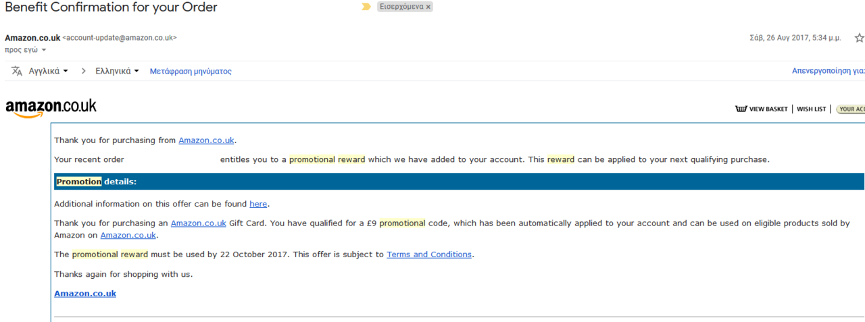Screen dimensions: 865x322
Task: Click the Εισερχόμενα inbox label
Action: [x=401, y=7]
